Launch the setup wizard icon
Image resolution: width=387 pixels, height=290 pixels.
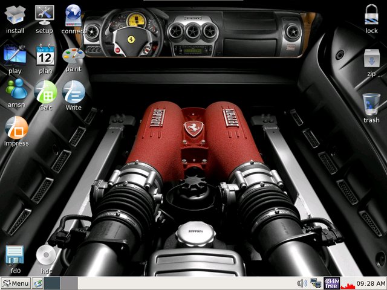click(x=44, y=14)
